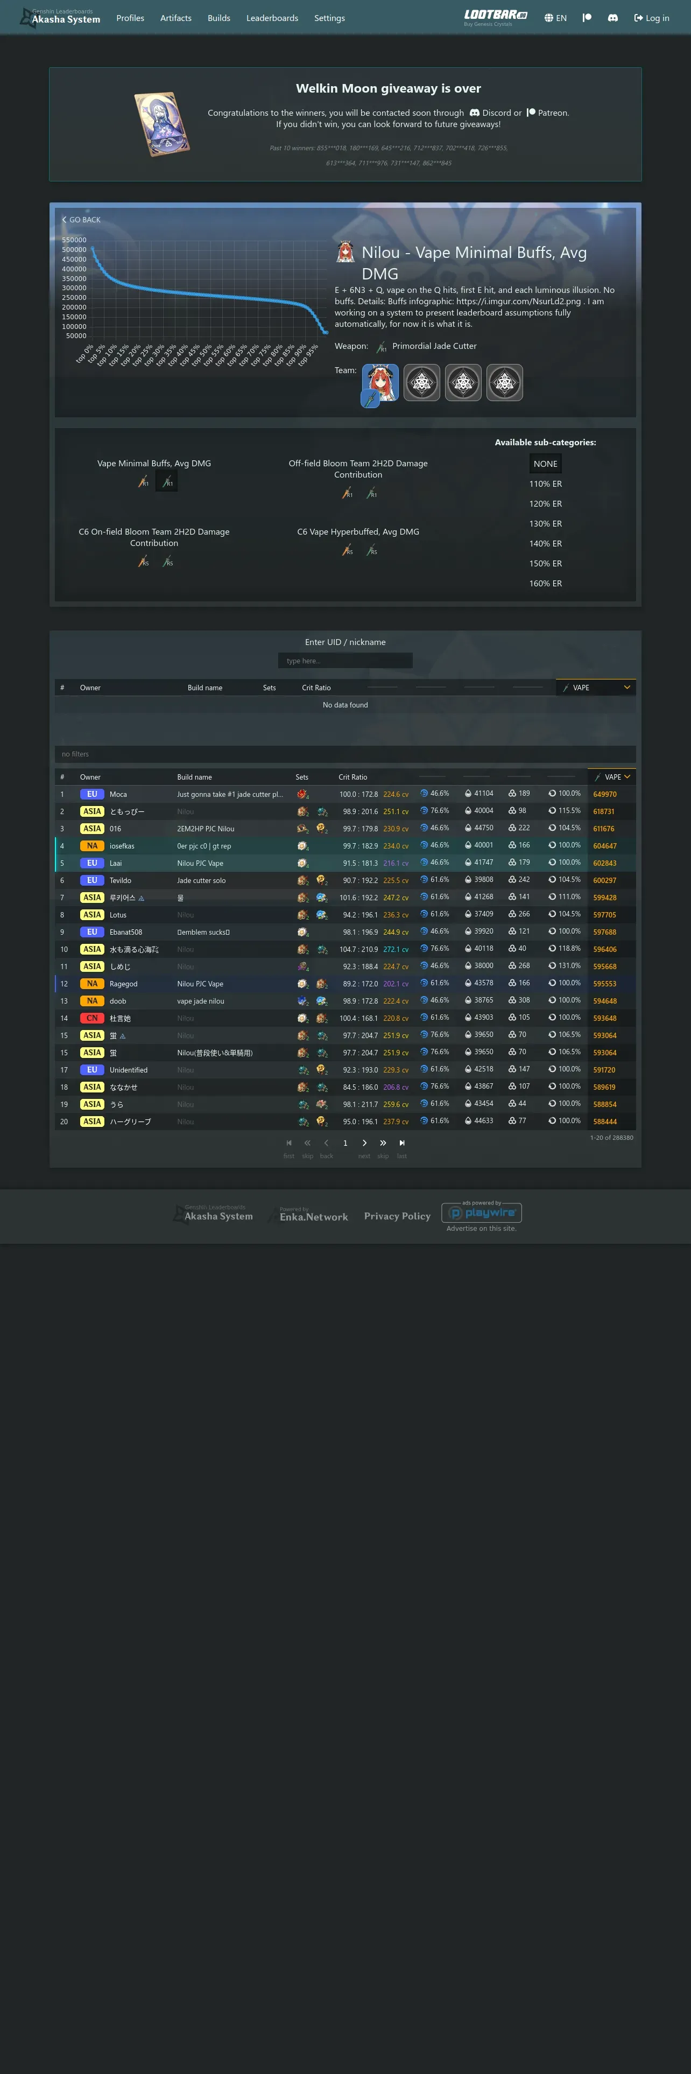Image resolution: width=691 pixels, height=2074 pixels.
Task: Click the footer Akasha System logo
Action: [214, 1213]
